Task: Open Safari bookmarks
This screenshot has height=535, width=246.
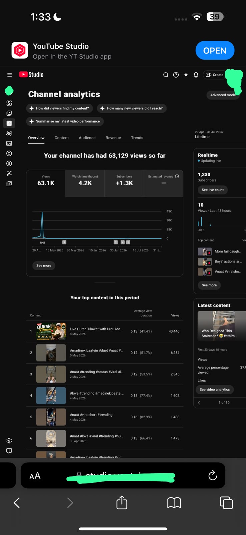Action: (x=174, y=503)
